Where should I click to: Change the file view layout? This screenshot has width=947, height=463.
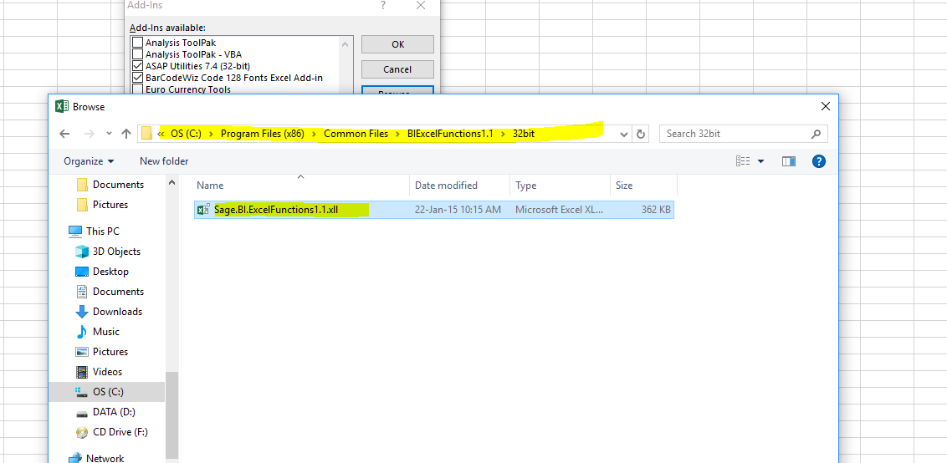coord(743,161)
